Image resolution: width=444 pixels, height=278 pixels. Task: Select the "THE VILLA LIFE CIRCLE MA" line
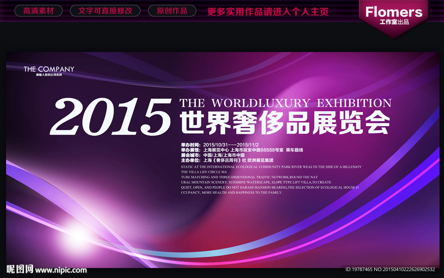pos(204,172)
